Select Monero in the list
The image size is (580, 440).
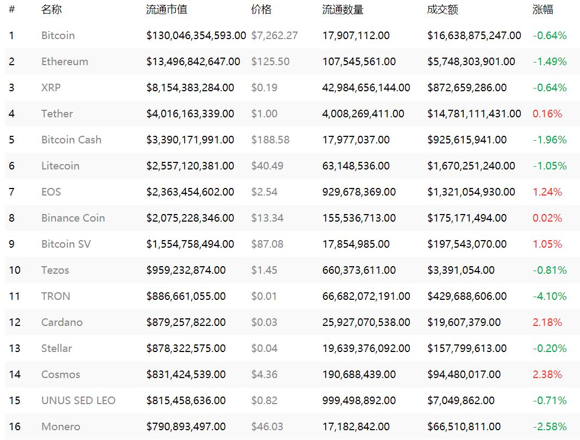(61, 426)
